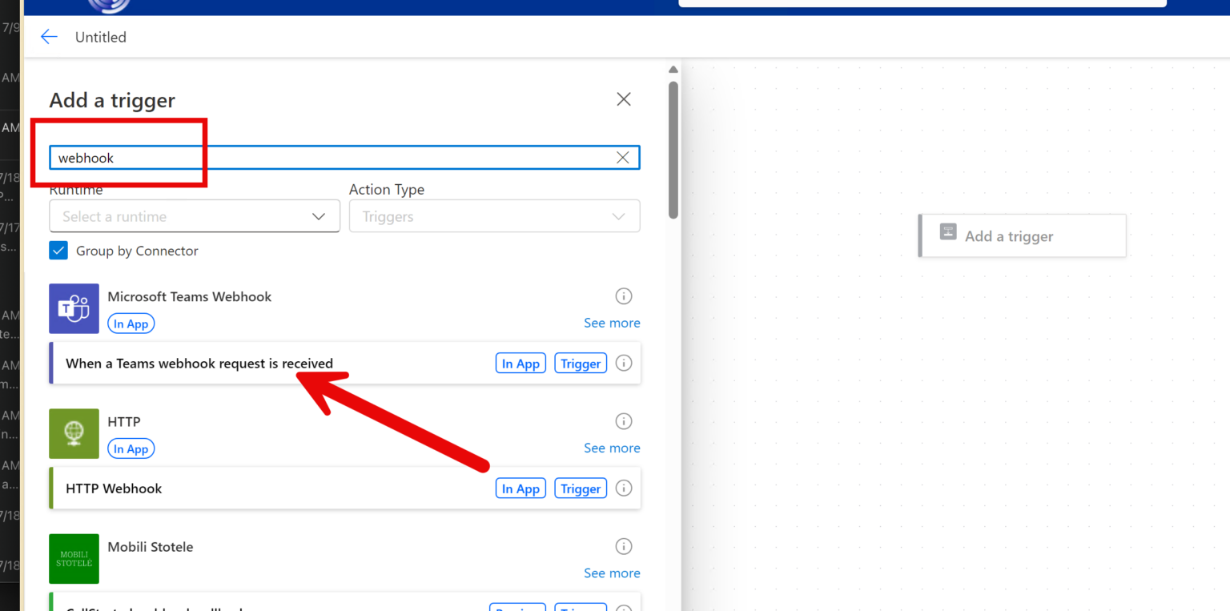Uncheck the Group by Connector checkbox
1230x611 pixels.
58,251
